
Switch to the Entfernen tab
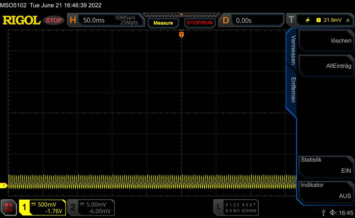coord(293,90)
